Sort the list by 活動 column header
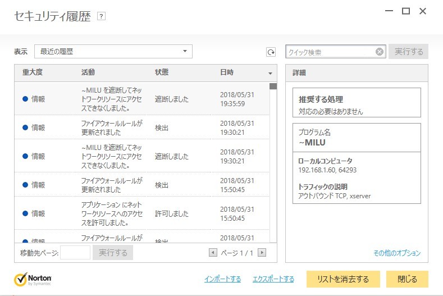The width and height of the screenshot is (443, 296). [88, 72]
